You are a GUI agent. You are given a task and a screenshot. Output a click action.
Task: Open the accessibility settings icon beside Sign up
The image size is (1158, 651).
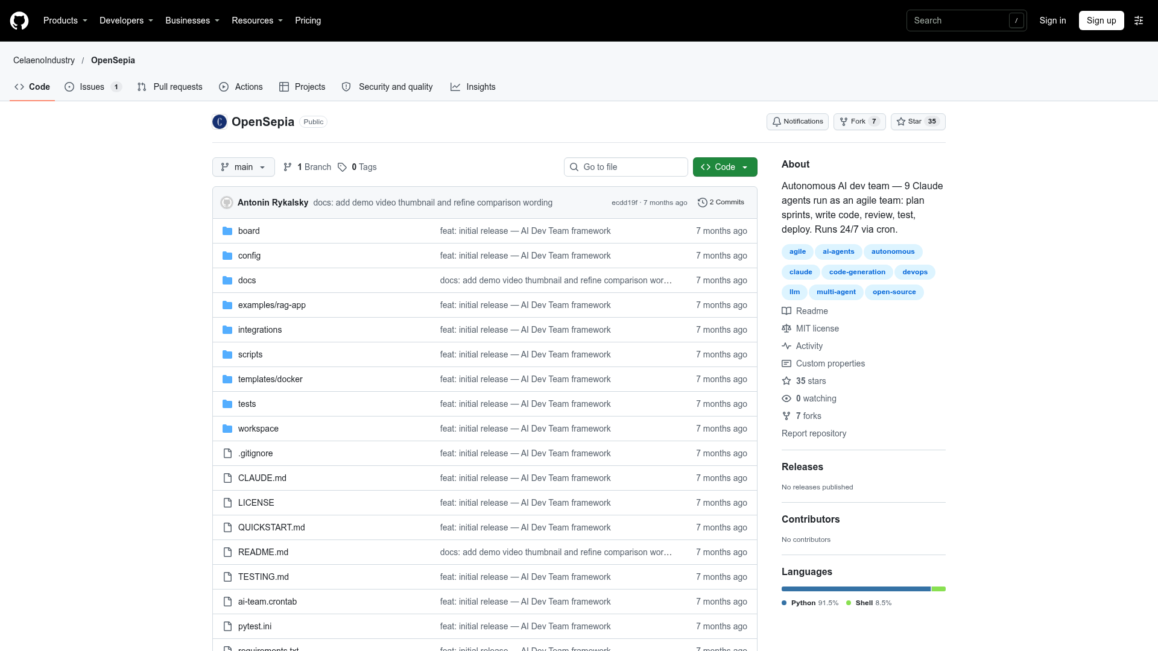pyautogui.click(x=1139, y=20)
